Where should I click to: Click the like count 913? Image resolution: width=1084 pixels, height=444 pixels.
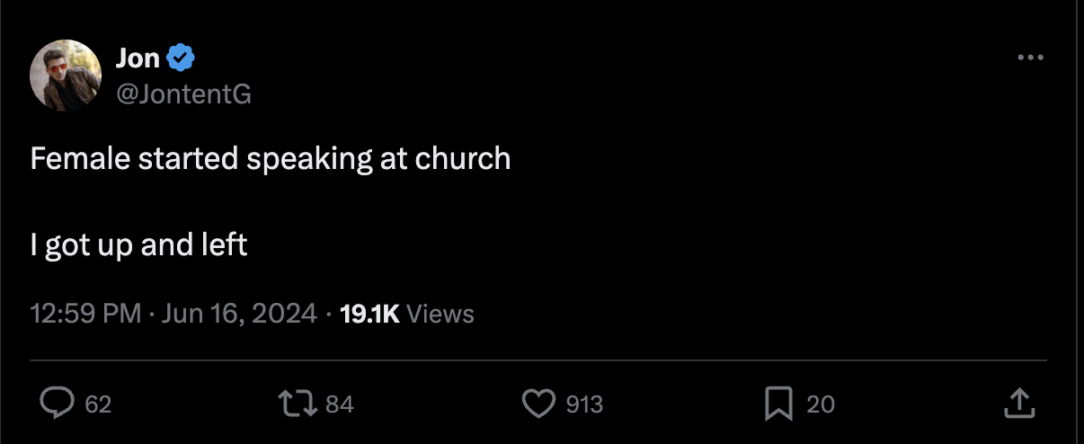(x=584, y=404)
